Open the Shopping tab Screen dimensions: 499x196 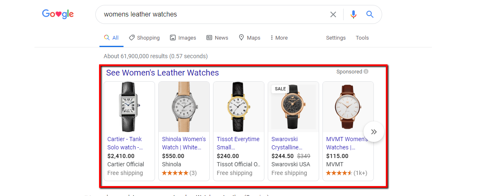(144, 38)
